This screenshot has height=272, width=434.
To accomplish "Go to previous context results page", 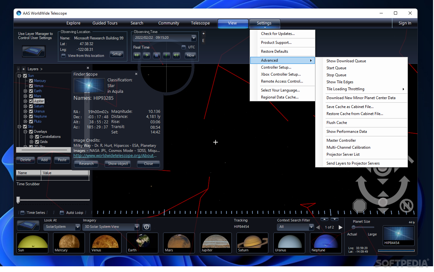I will tap(318, 227).
